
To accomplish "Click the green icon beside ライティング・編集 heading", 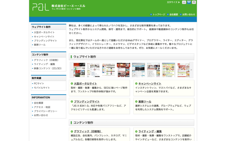I will pyautogui.click(x=136, y=131).
